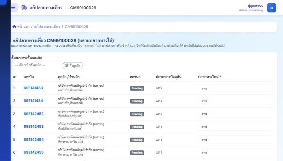Click customer name in row 69E142452
Image resolution: width=283 pixels, height=161 pixels.
[x=81, y=111]
